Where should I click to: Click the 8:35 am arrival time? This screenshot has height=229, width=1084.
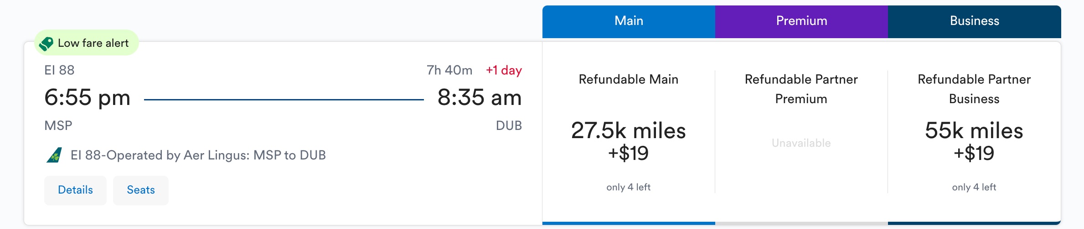click(x=480, y=98)
